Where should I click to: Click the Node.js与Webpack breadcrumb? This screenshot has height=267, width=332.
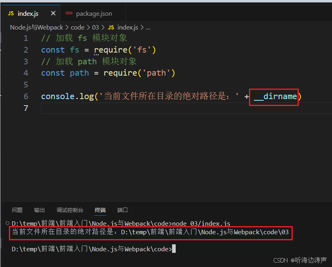tap(36, 27)
